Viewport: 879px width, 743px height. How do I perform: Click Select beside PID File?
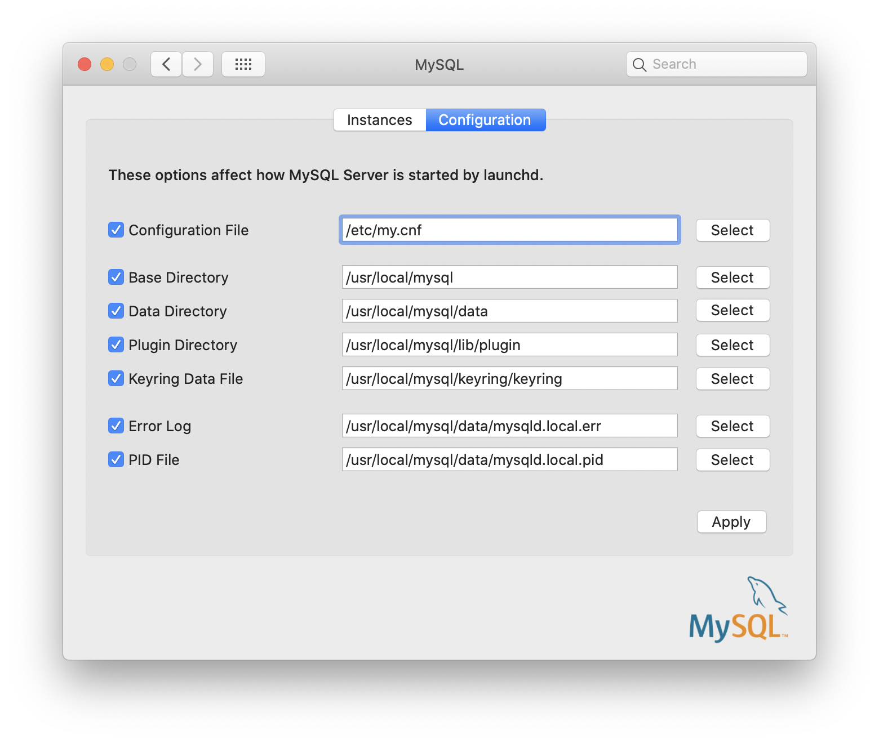[732, 460]
